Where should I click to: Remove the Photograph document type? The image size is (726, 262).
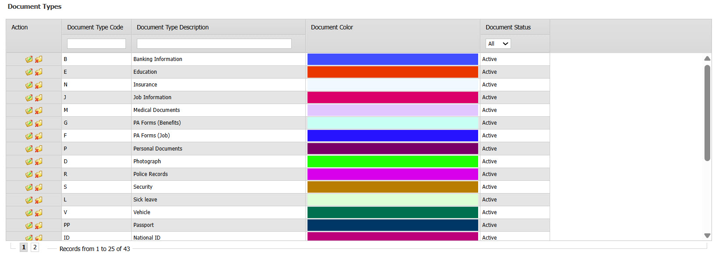click(39, 162)
